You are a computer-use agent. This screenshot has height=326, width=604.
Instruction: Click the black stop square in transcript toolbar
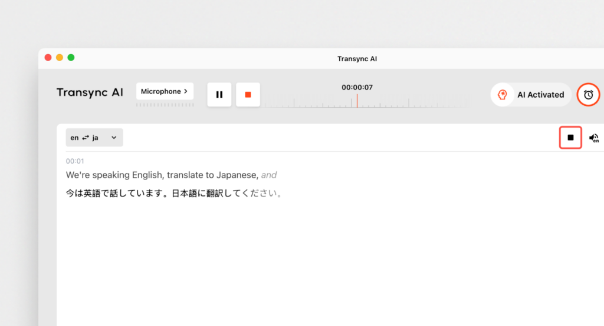pos(570,138)
